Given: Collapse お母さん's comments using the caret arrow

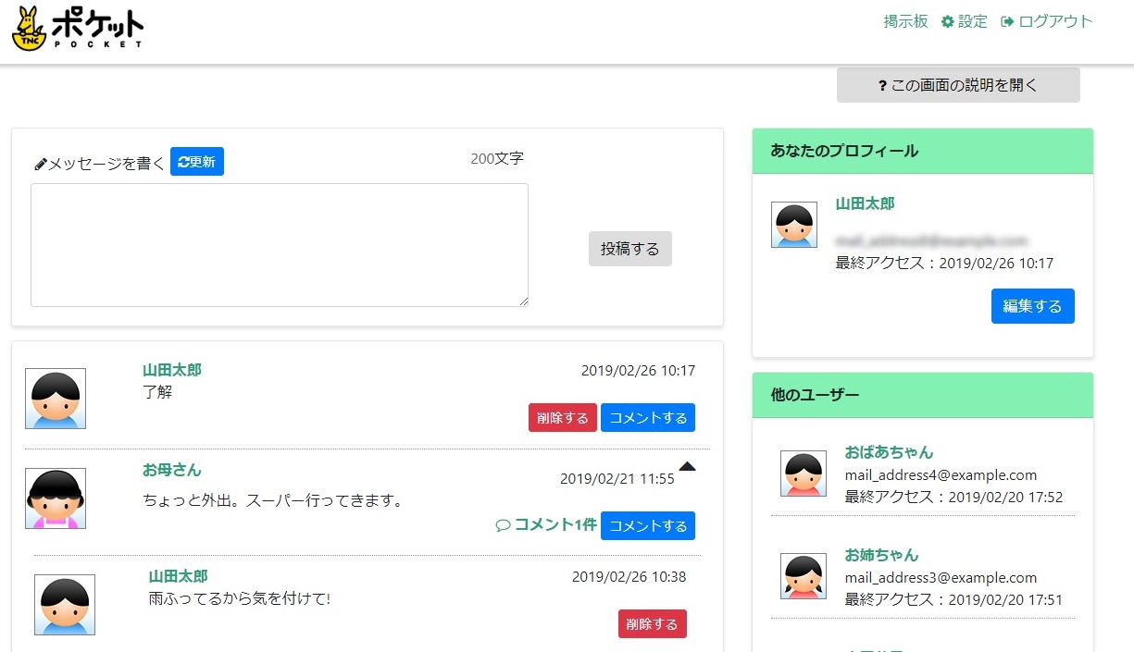Looking at the screenshot, I should coord(687,467).
